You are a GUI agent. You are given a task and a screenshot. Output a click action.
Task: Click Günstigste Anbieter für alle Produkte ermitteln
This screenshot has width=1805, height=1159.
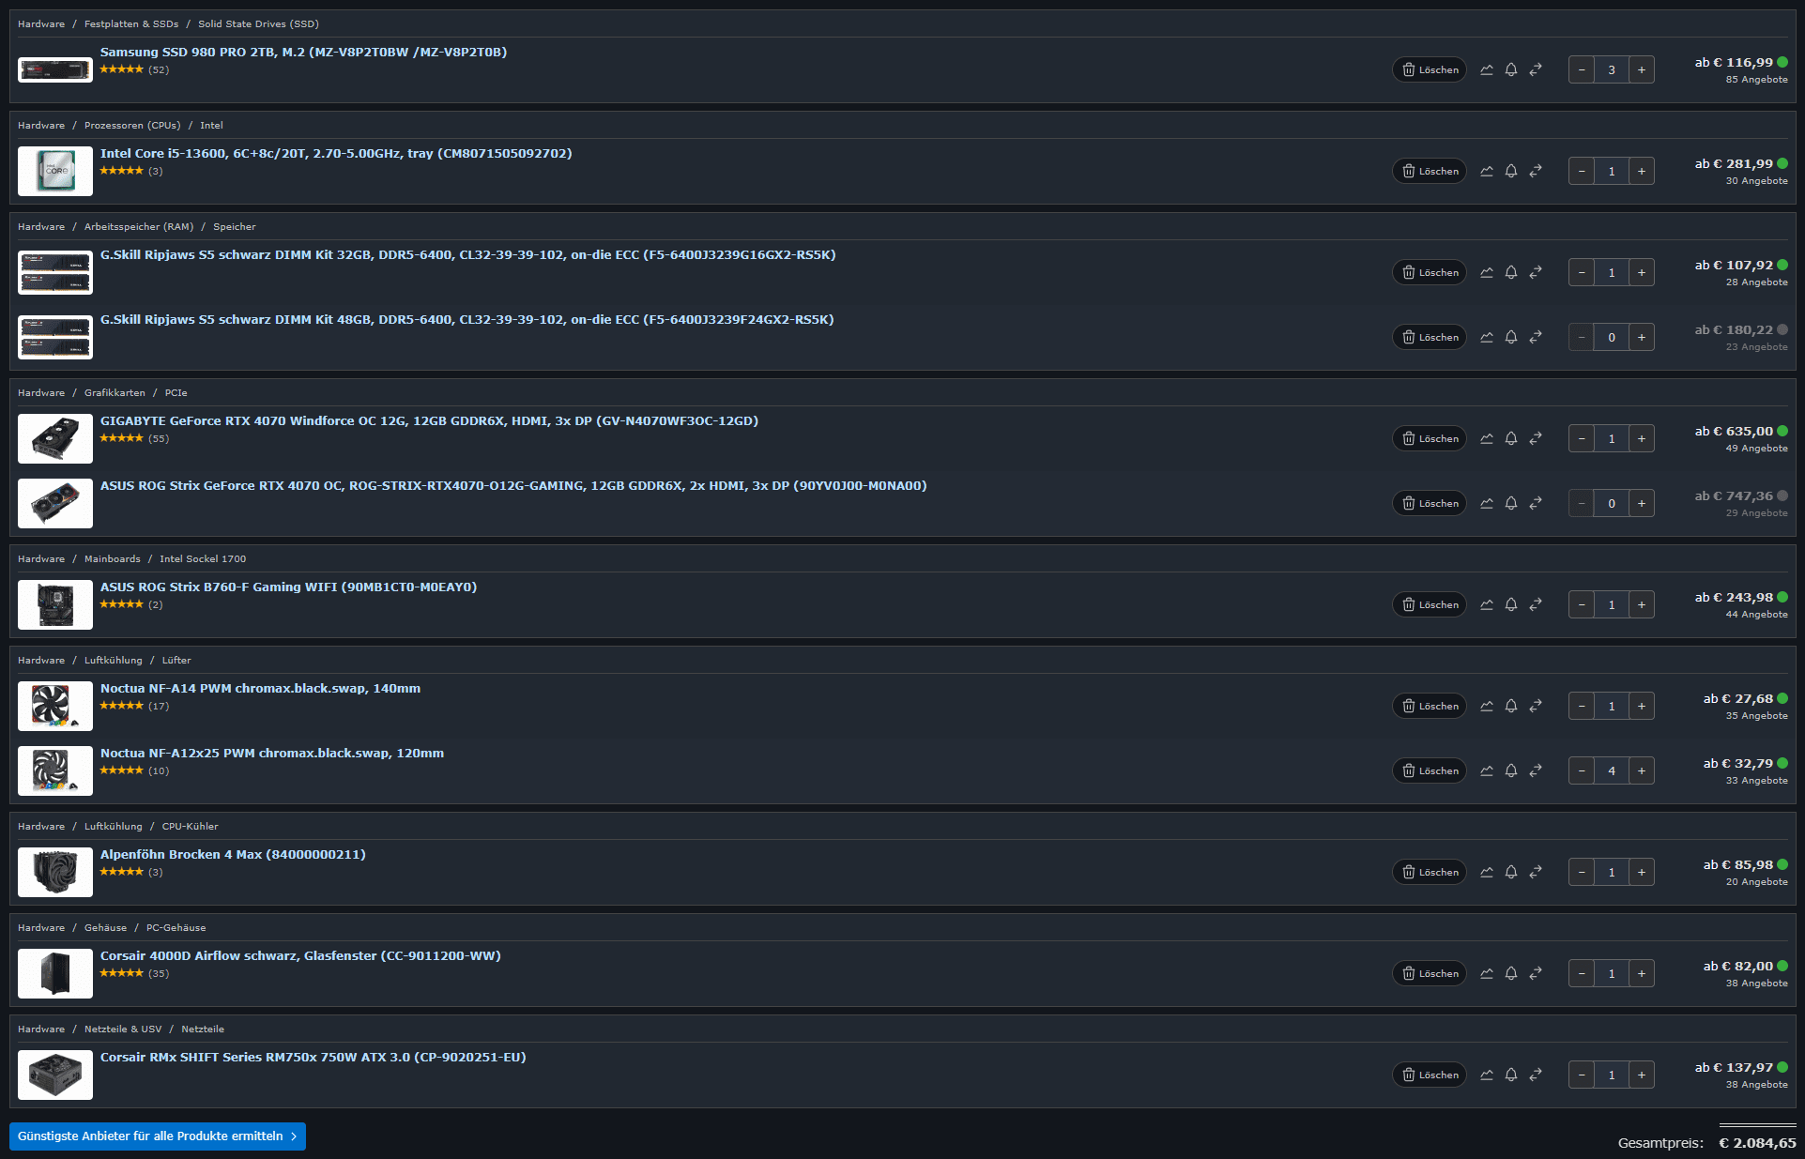[158, 1136]
